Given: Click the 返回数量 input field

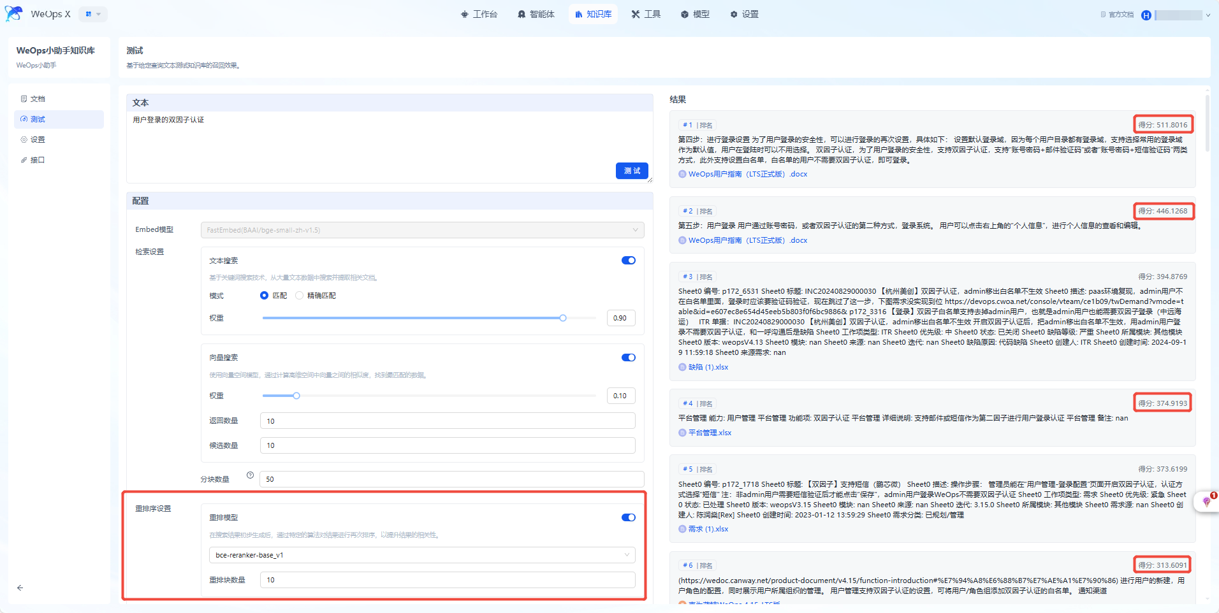Looking at the screenshot, I should [x=448, y=421].
